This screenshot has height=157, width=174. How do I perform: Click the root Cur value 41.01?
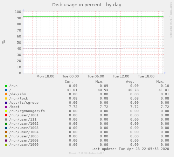[x=72, y=90]
